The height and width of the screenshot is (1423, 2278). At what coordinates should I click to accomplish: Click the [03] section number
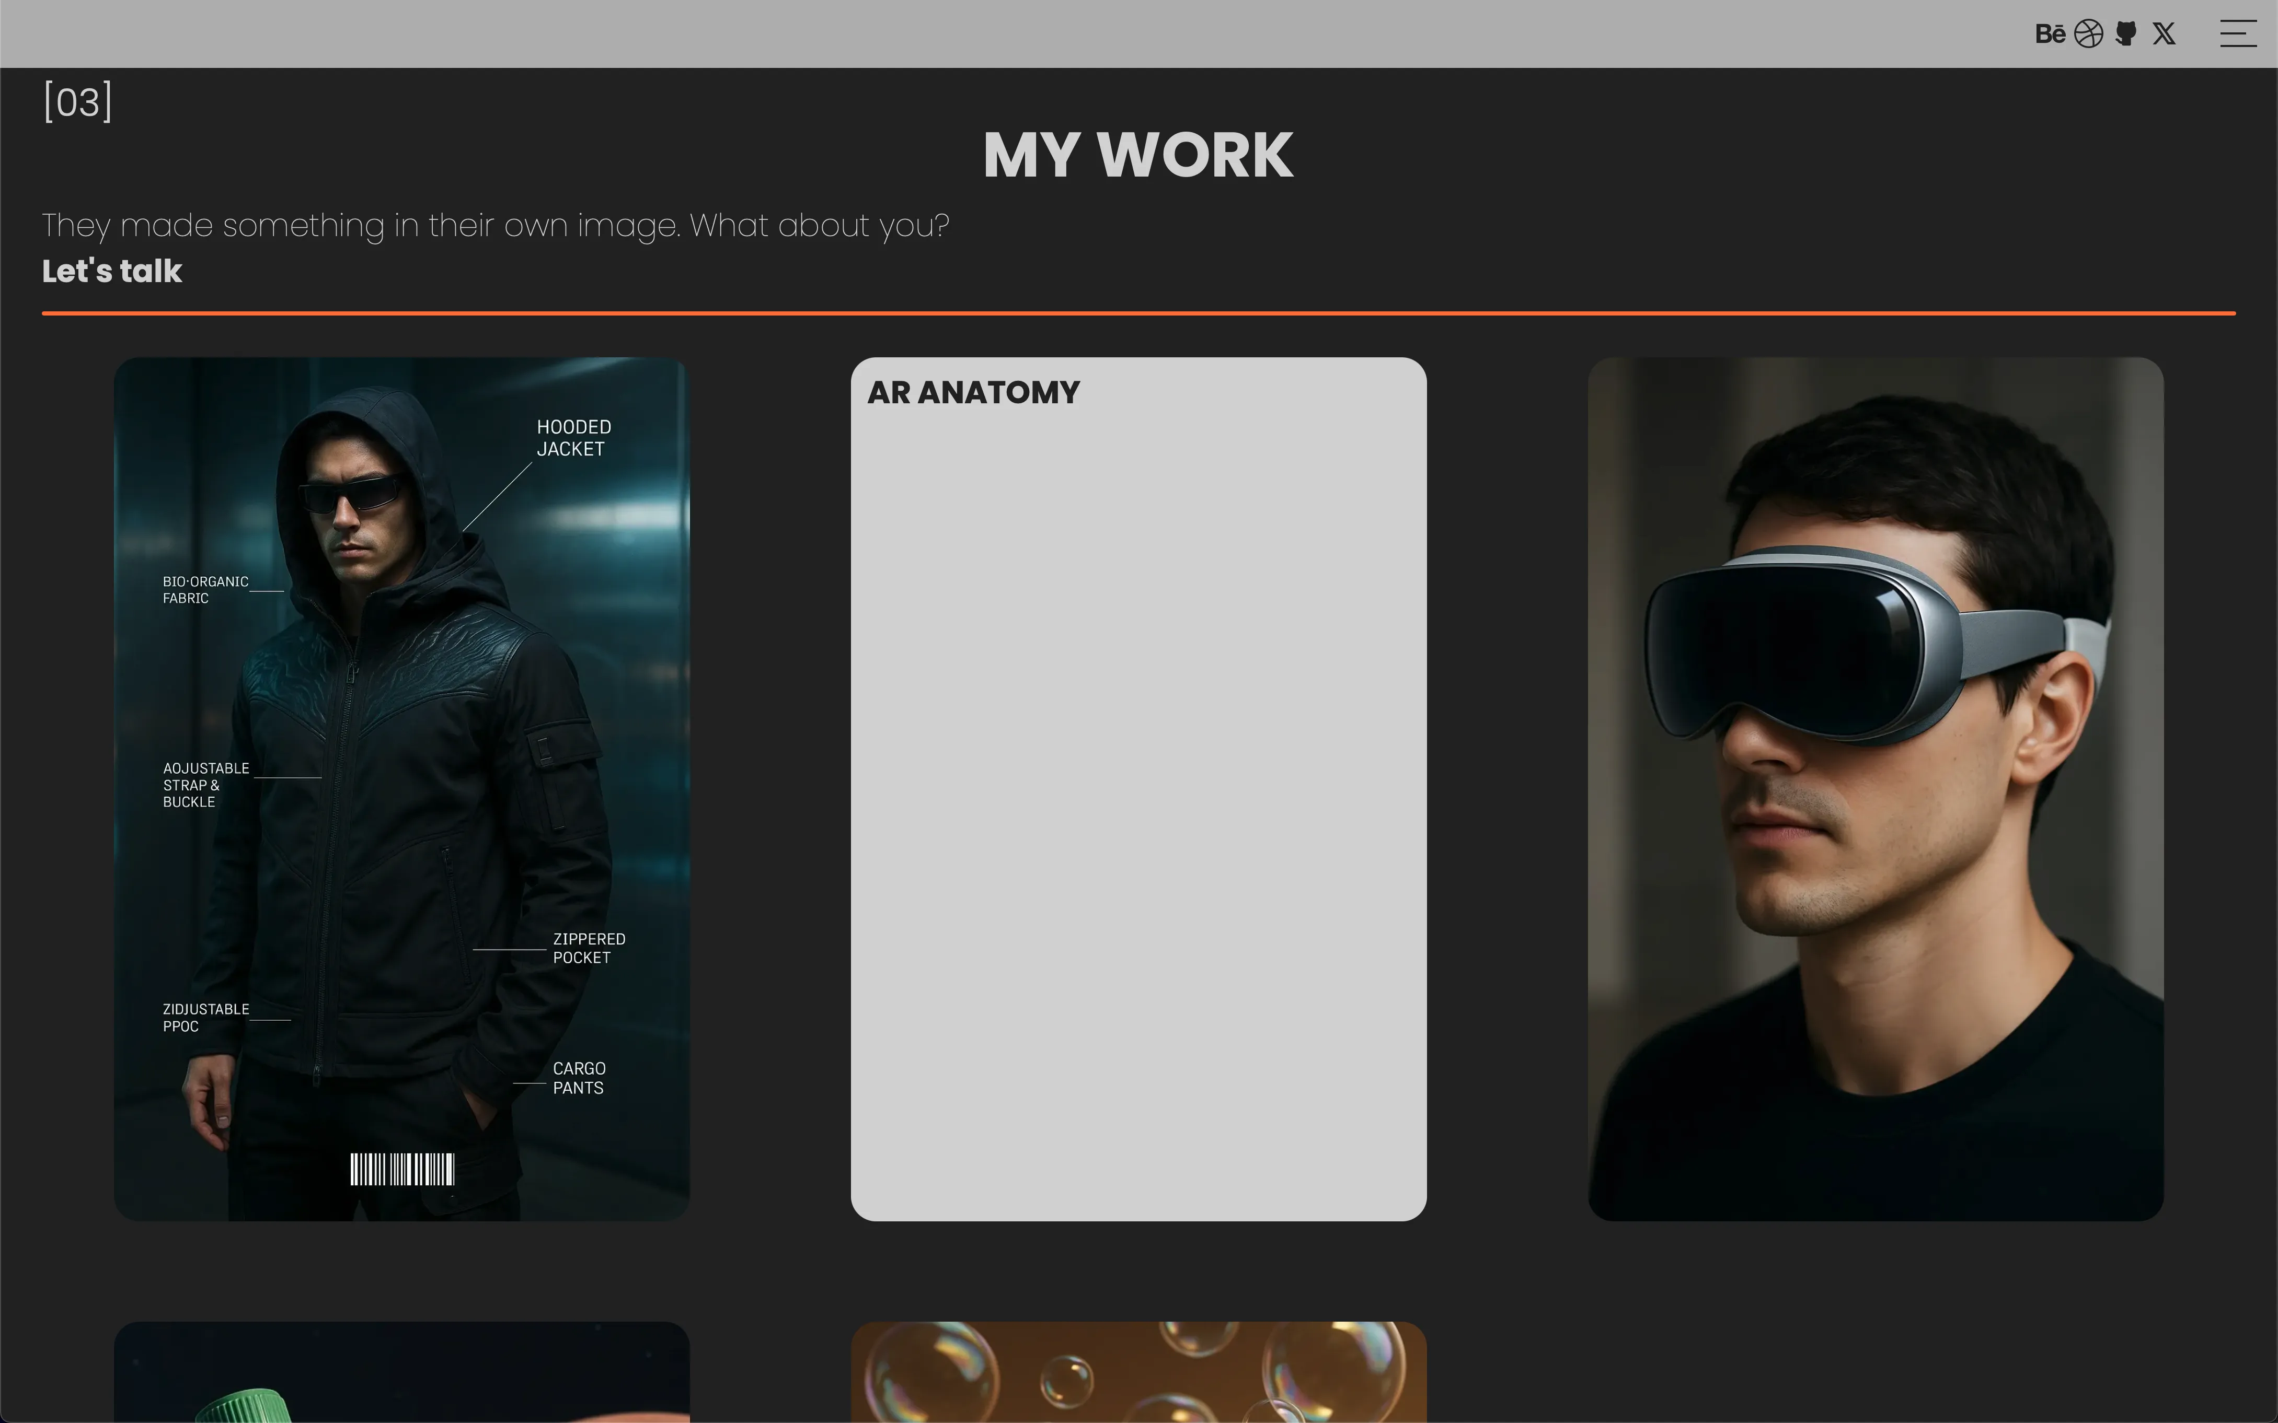coord(77,102)
